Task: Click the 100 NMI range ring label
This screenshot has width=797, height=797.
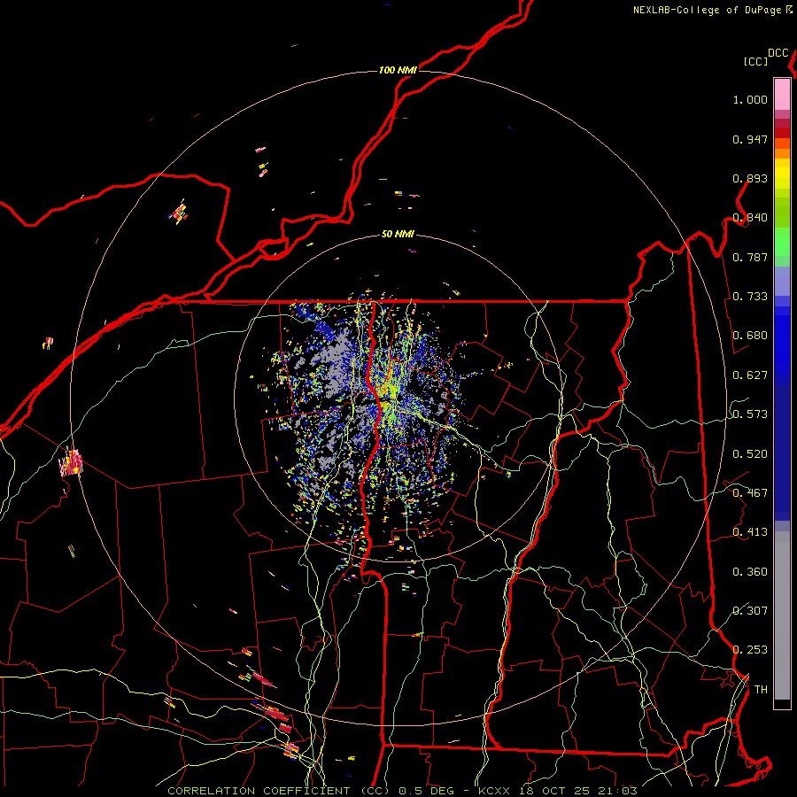Action: point(398,70)
